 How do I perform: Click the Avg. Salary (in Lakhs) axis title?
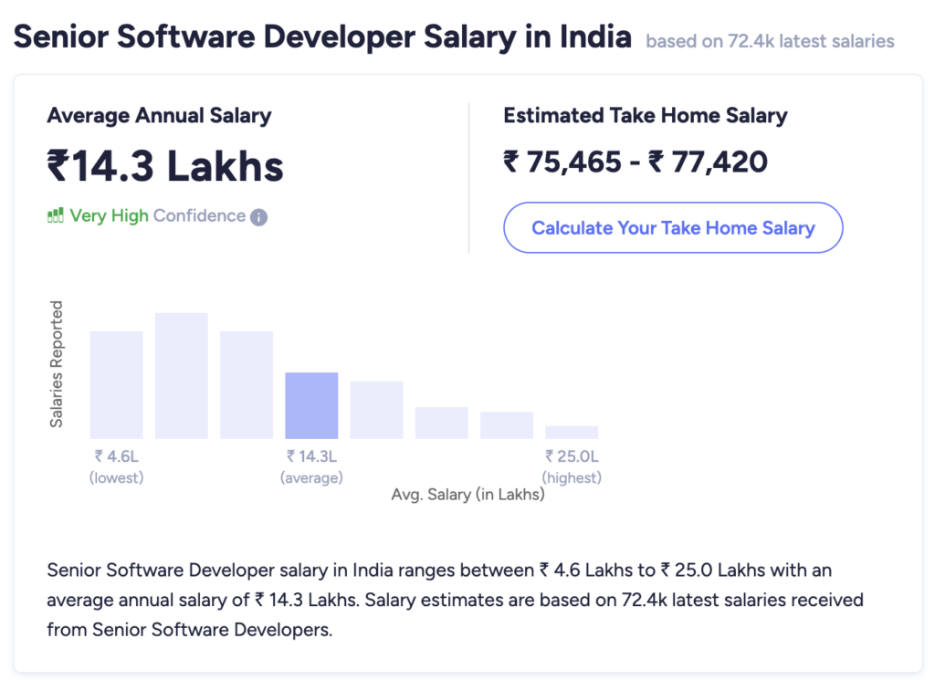coord(467,495)
